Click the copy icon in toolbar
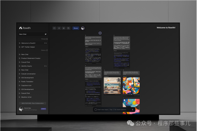This screenshot has width=197, height=131. (68, 28)
